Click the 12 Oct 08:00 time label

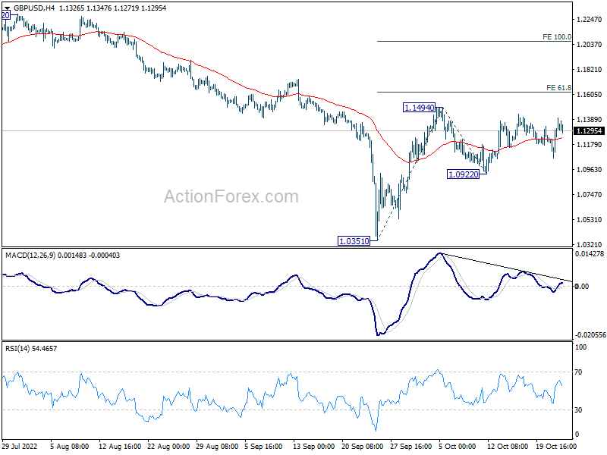pyautogui.click(x=508, y=446)
